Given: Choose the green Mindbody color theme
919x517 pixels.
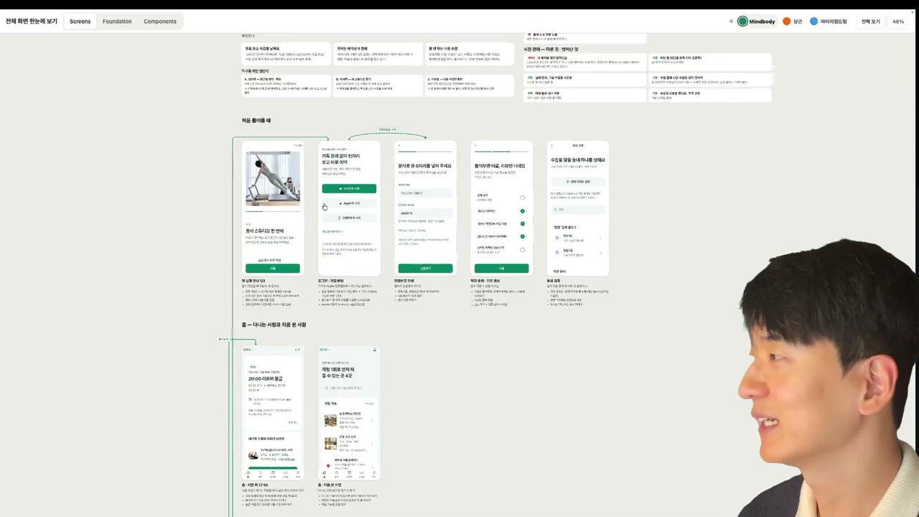Looking at the screenshot, I should coord(757,22).
